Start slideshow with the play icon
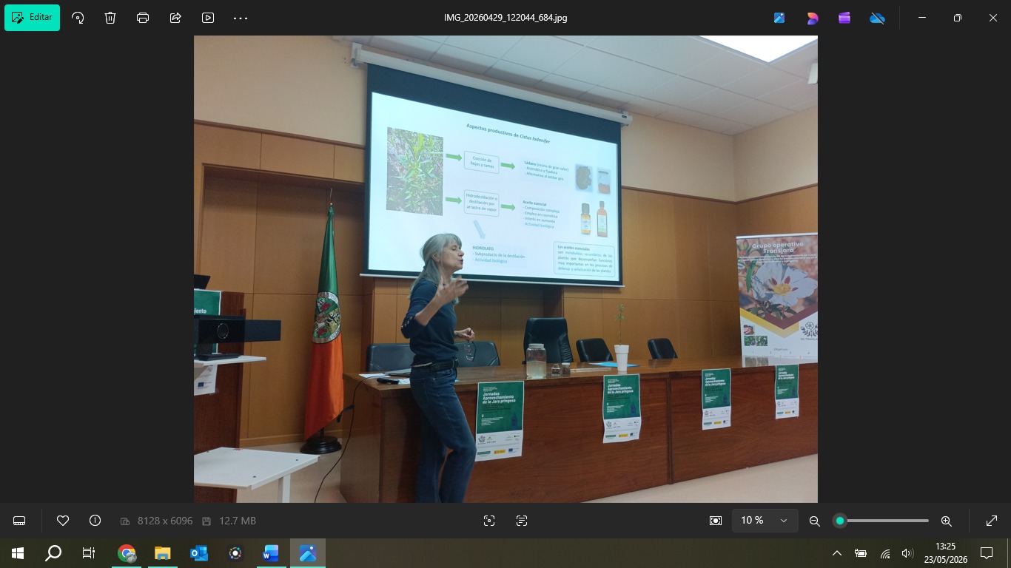The height and width of the screenshot is (568, 1011). 208,18
